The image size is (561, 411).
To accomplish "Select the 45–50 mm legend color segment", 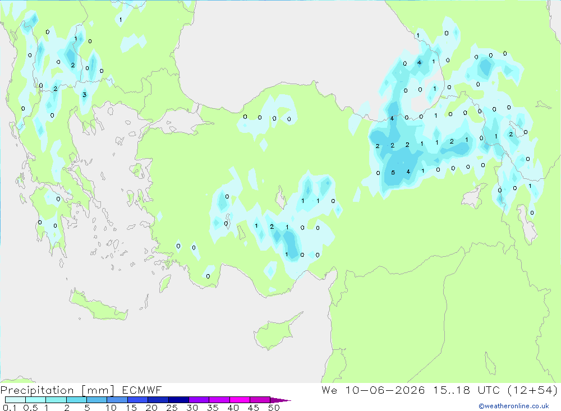I will tap(260, 400).
